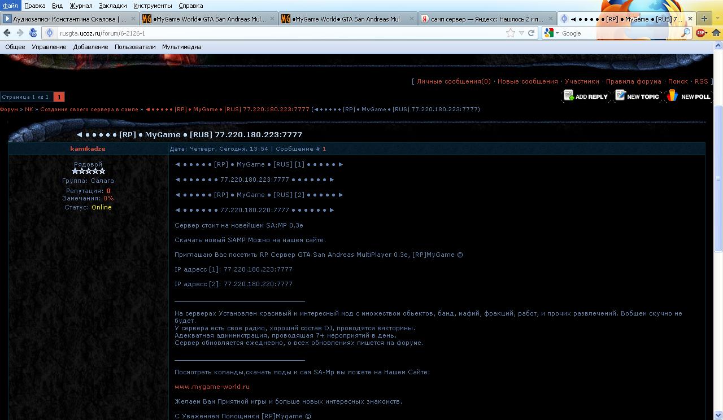
Task: Switch to the самп сервер Яндекс tab
Action: click(x=487, y=19)
